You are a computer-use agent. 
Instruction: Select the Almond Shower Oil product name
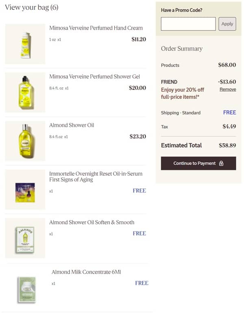click(72, 125)
